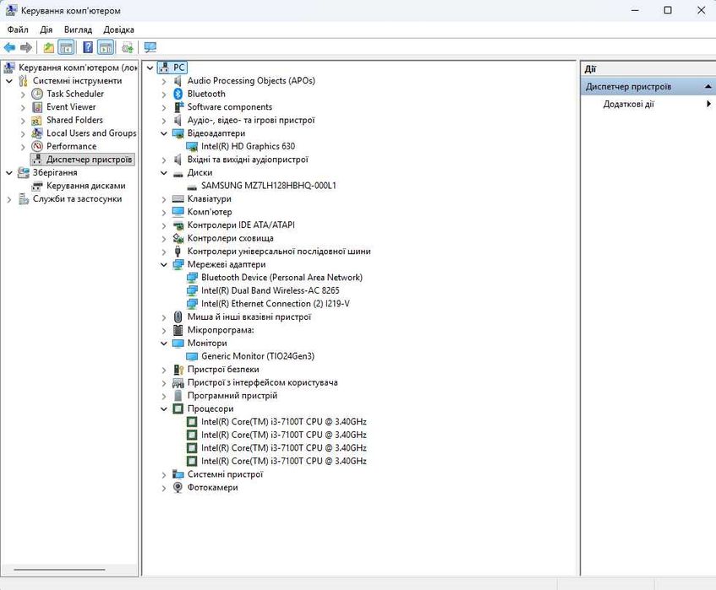The width and height of the screenshot is (716, 590).
Task: Click the Клавіатури keyboard icon
Action: pos(178,199)
